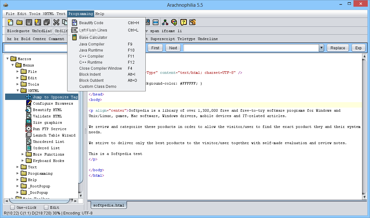The height and width of the screenshot is (218, 370).
Task: Open the replace field dropdown arrow
Action: pos(321,48)
